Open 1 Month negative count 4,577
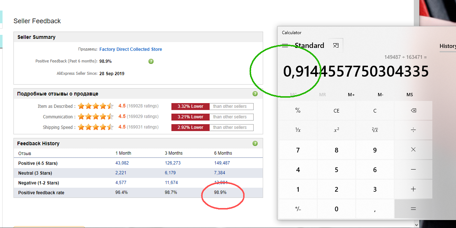Viewport: 456px width, 228px height. click(121, 183)
